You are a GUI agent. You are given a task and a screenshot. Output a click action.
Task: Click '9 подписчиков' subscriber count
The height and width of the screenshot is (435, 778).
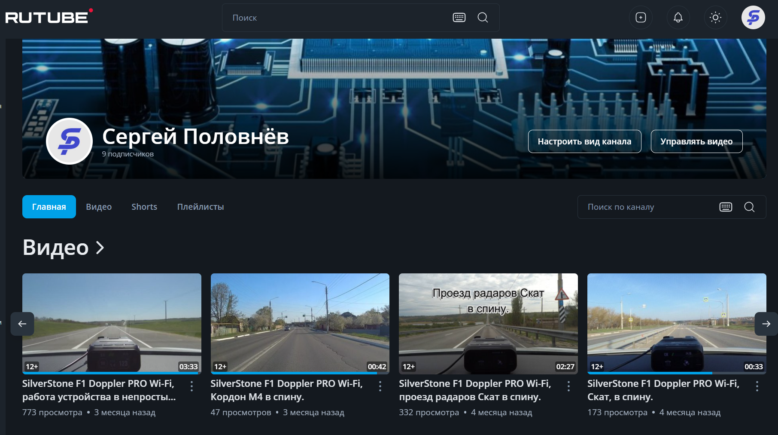pyautogui.click(x=128, y=154)
